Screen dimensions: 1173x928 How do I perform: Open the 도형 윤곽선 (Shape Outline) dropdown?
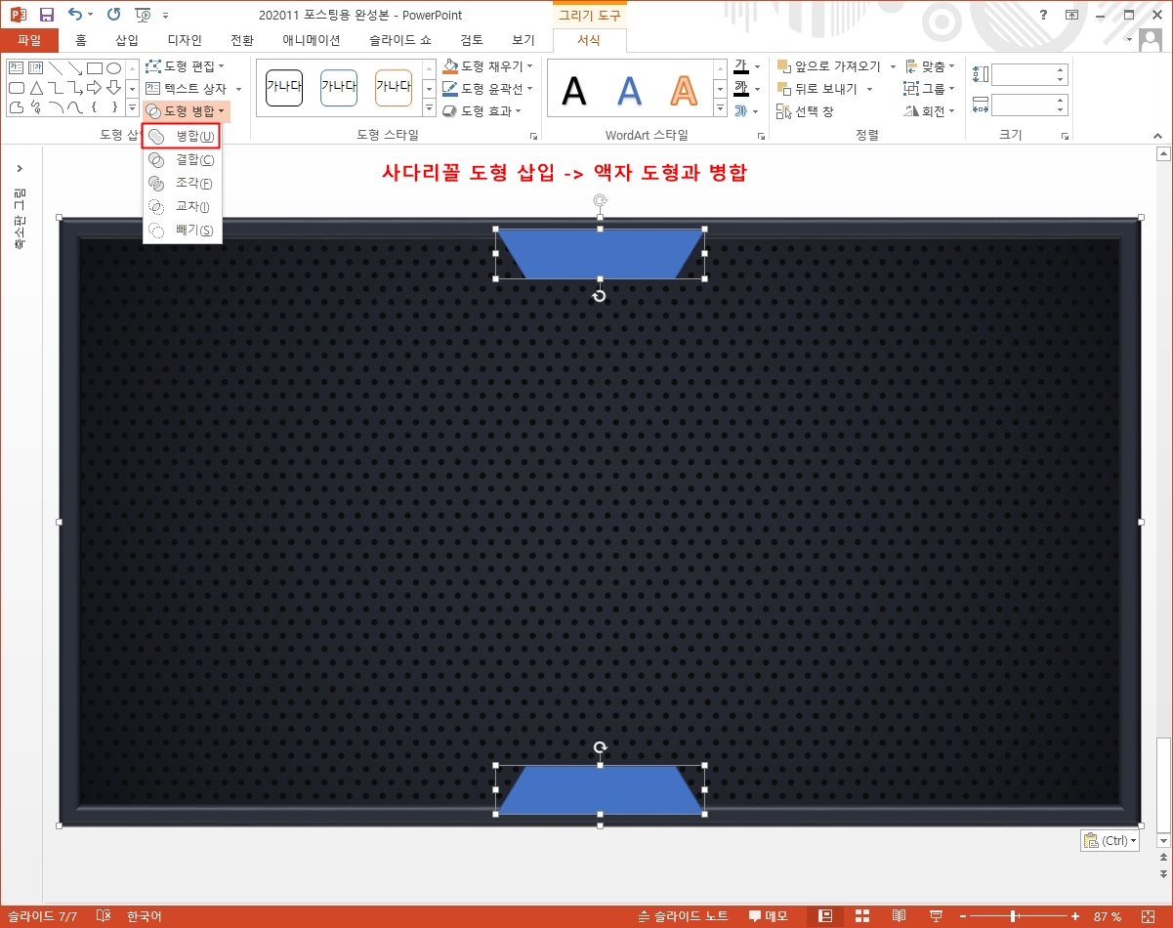pos(487,89)
